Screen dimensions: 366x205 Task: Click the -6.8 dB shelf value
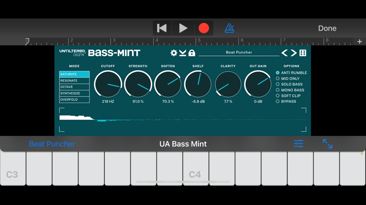click(198, 101)
